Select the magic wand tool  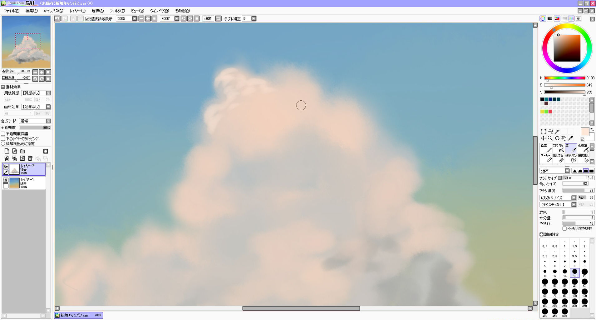[557, 131]
